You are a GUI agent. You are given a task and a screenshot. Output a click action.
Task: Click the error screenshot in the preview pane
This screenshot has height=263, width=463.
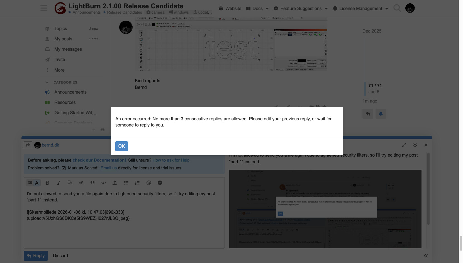point(325,209)
